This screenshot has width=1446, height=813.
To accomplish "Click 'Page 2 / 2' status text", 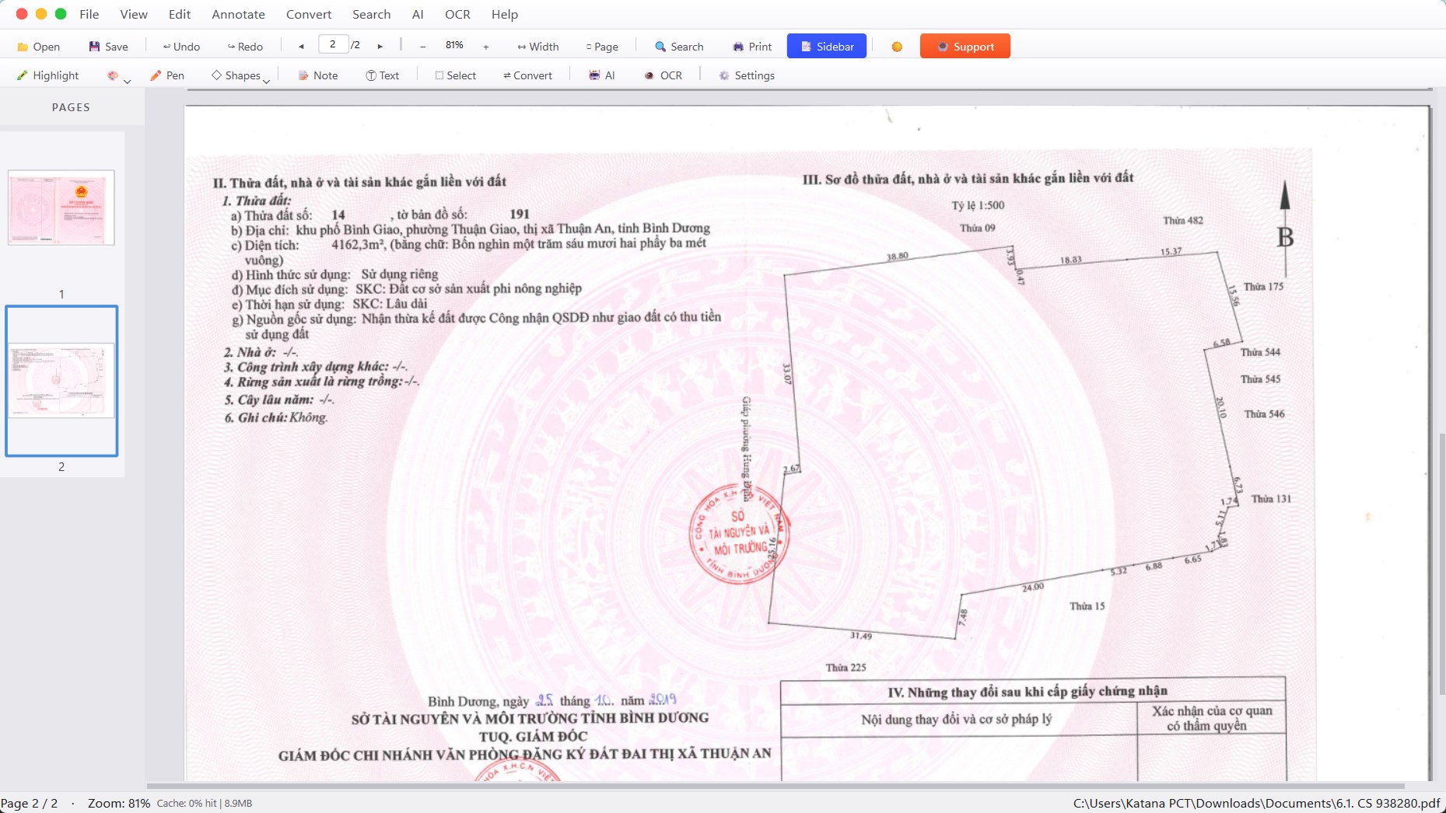I will pos(30,803).
